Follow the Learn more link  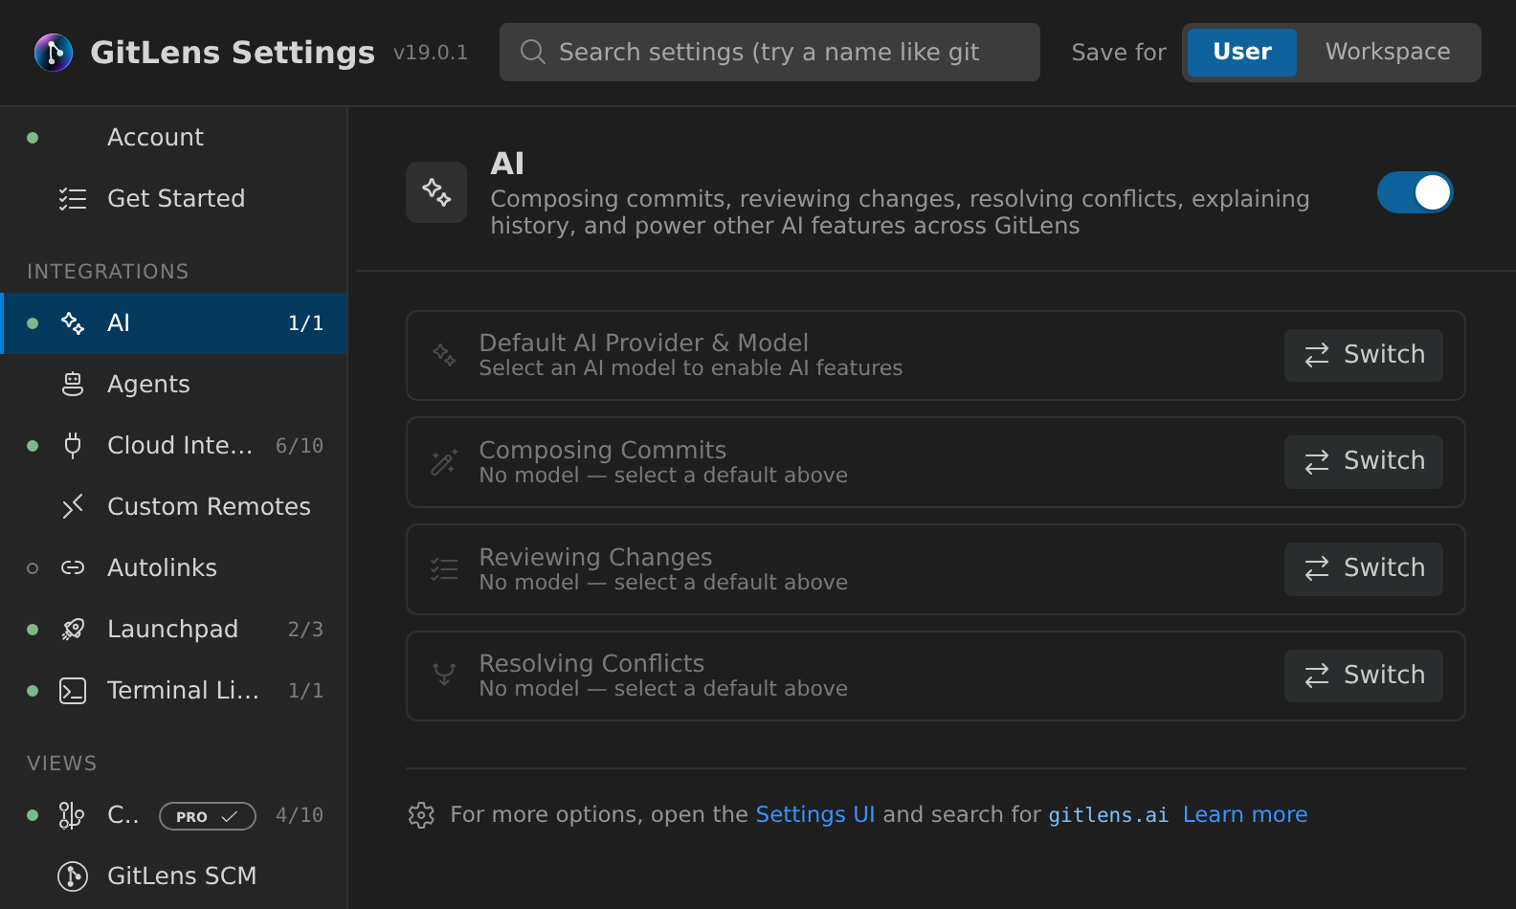coord(1245,814)
